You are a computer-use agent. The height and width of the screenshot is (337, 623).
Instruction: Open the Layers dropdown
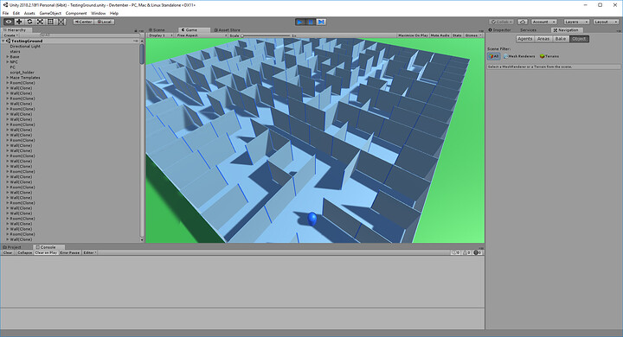pos(576,22)
